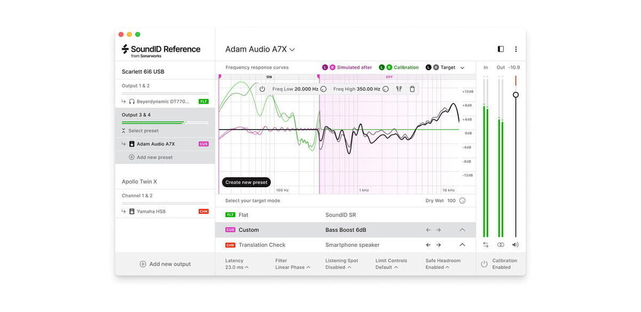This screenshot has height=312, width=641.
Task: Mute output with the speaker icon
Action: (515, 245)
